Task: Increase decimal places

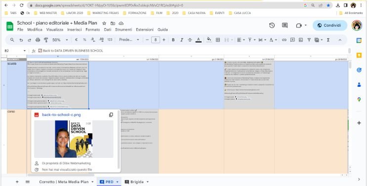Action: point(101,40)
